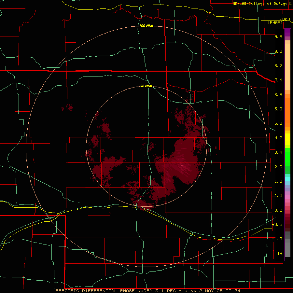
Task: Click the 3.1 DEG elevation text
Action: (166, 291)
